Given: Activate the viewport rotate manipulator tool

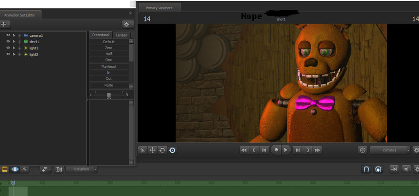Looking at the screenshot, I should pyautogui.click(x=162, y=150).
